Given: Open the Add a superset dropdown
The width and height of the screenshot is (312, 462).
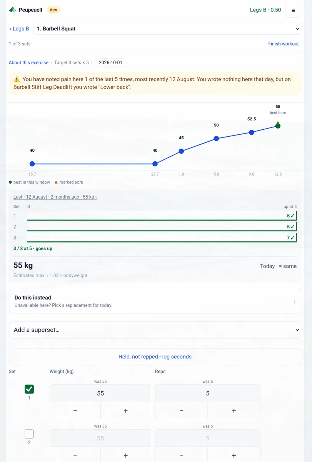Looking at the screenshot, I should pos(155,330).
